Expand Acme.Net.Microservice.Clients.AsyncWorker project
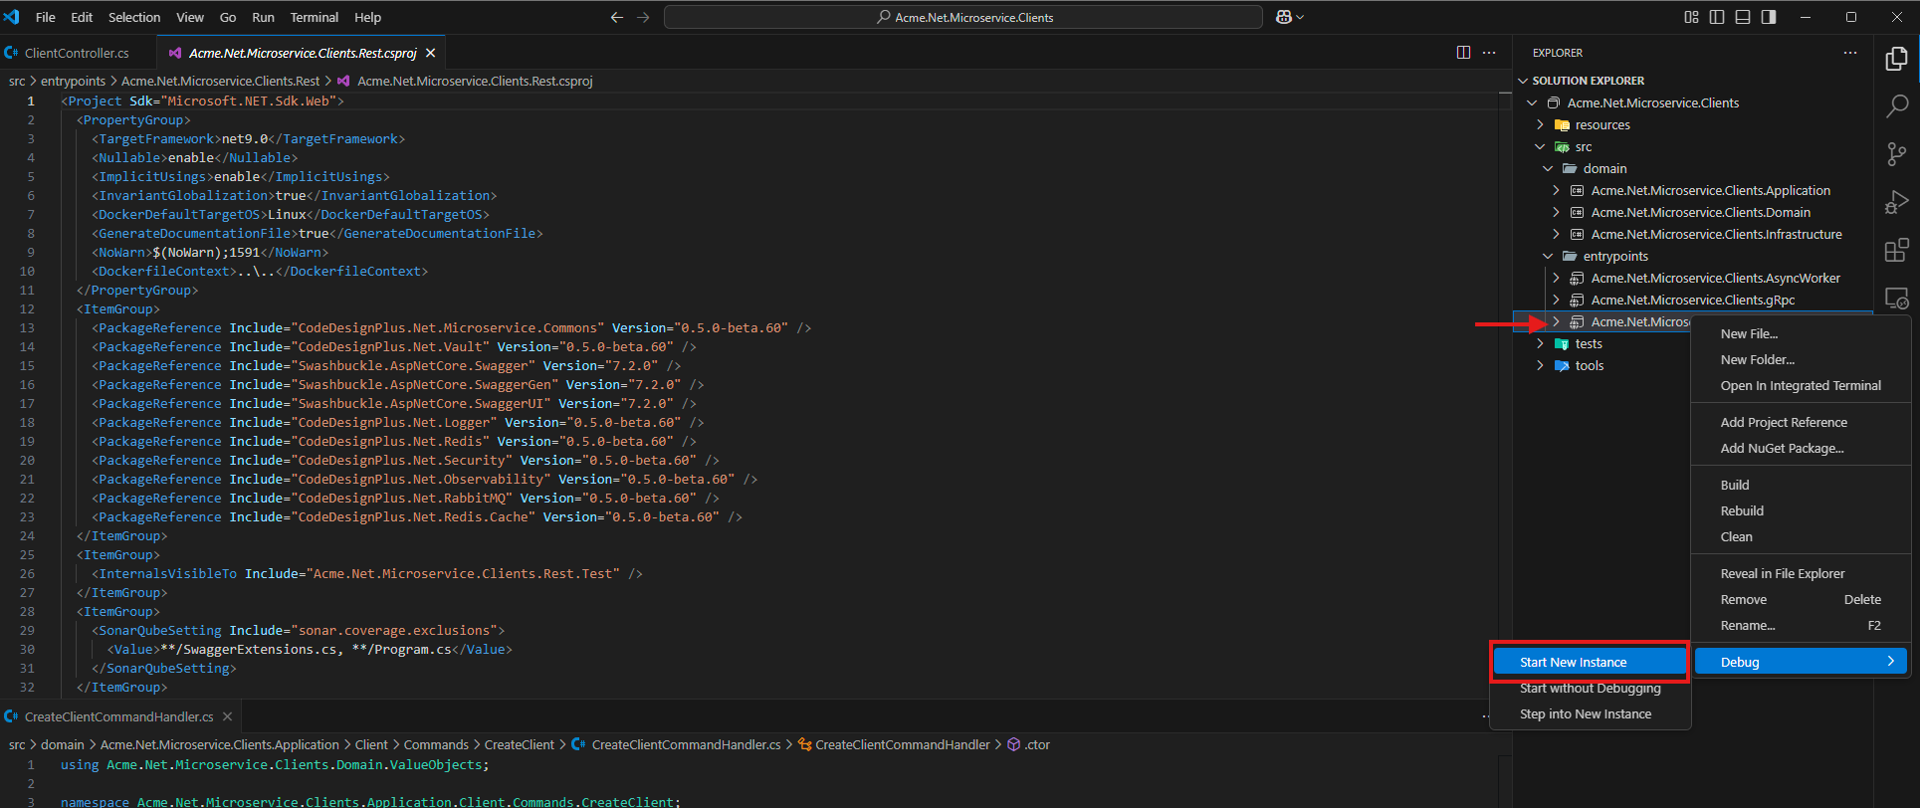This screenshot has width=1920, height=808. click(x=1556, y=278)
